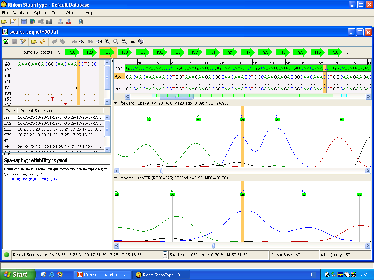Viewport: 374px width, 280px height.
Task: Click the red upload tray icon
Action: click(x=69, y=22)
